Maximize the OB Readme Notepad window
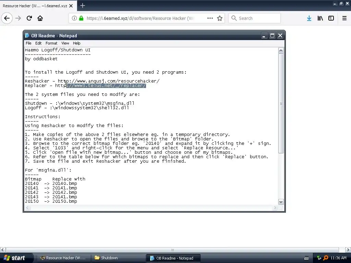351x263 pixels. 272,36
